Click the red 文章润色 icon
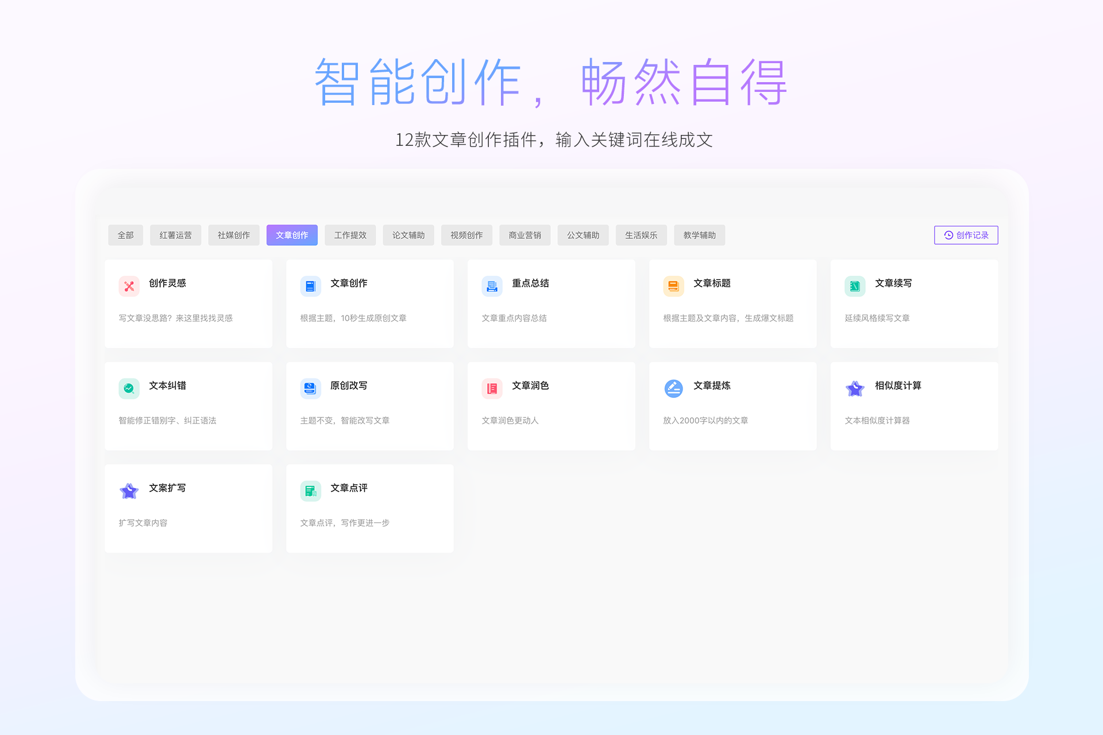The width and height of the screenshot is (1103, 735). pos(492,389)
